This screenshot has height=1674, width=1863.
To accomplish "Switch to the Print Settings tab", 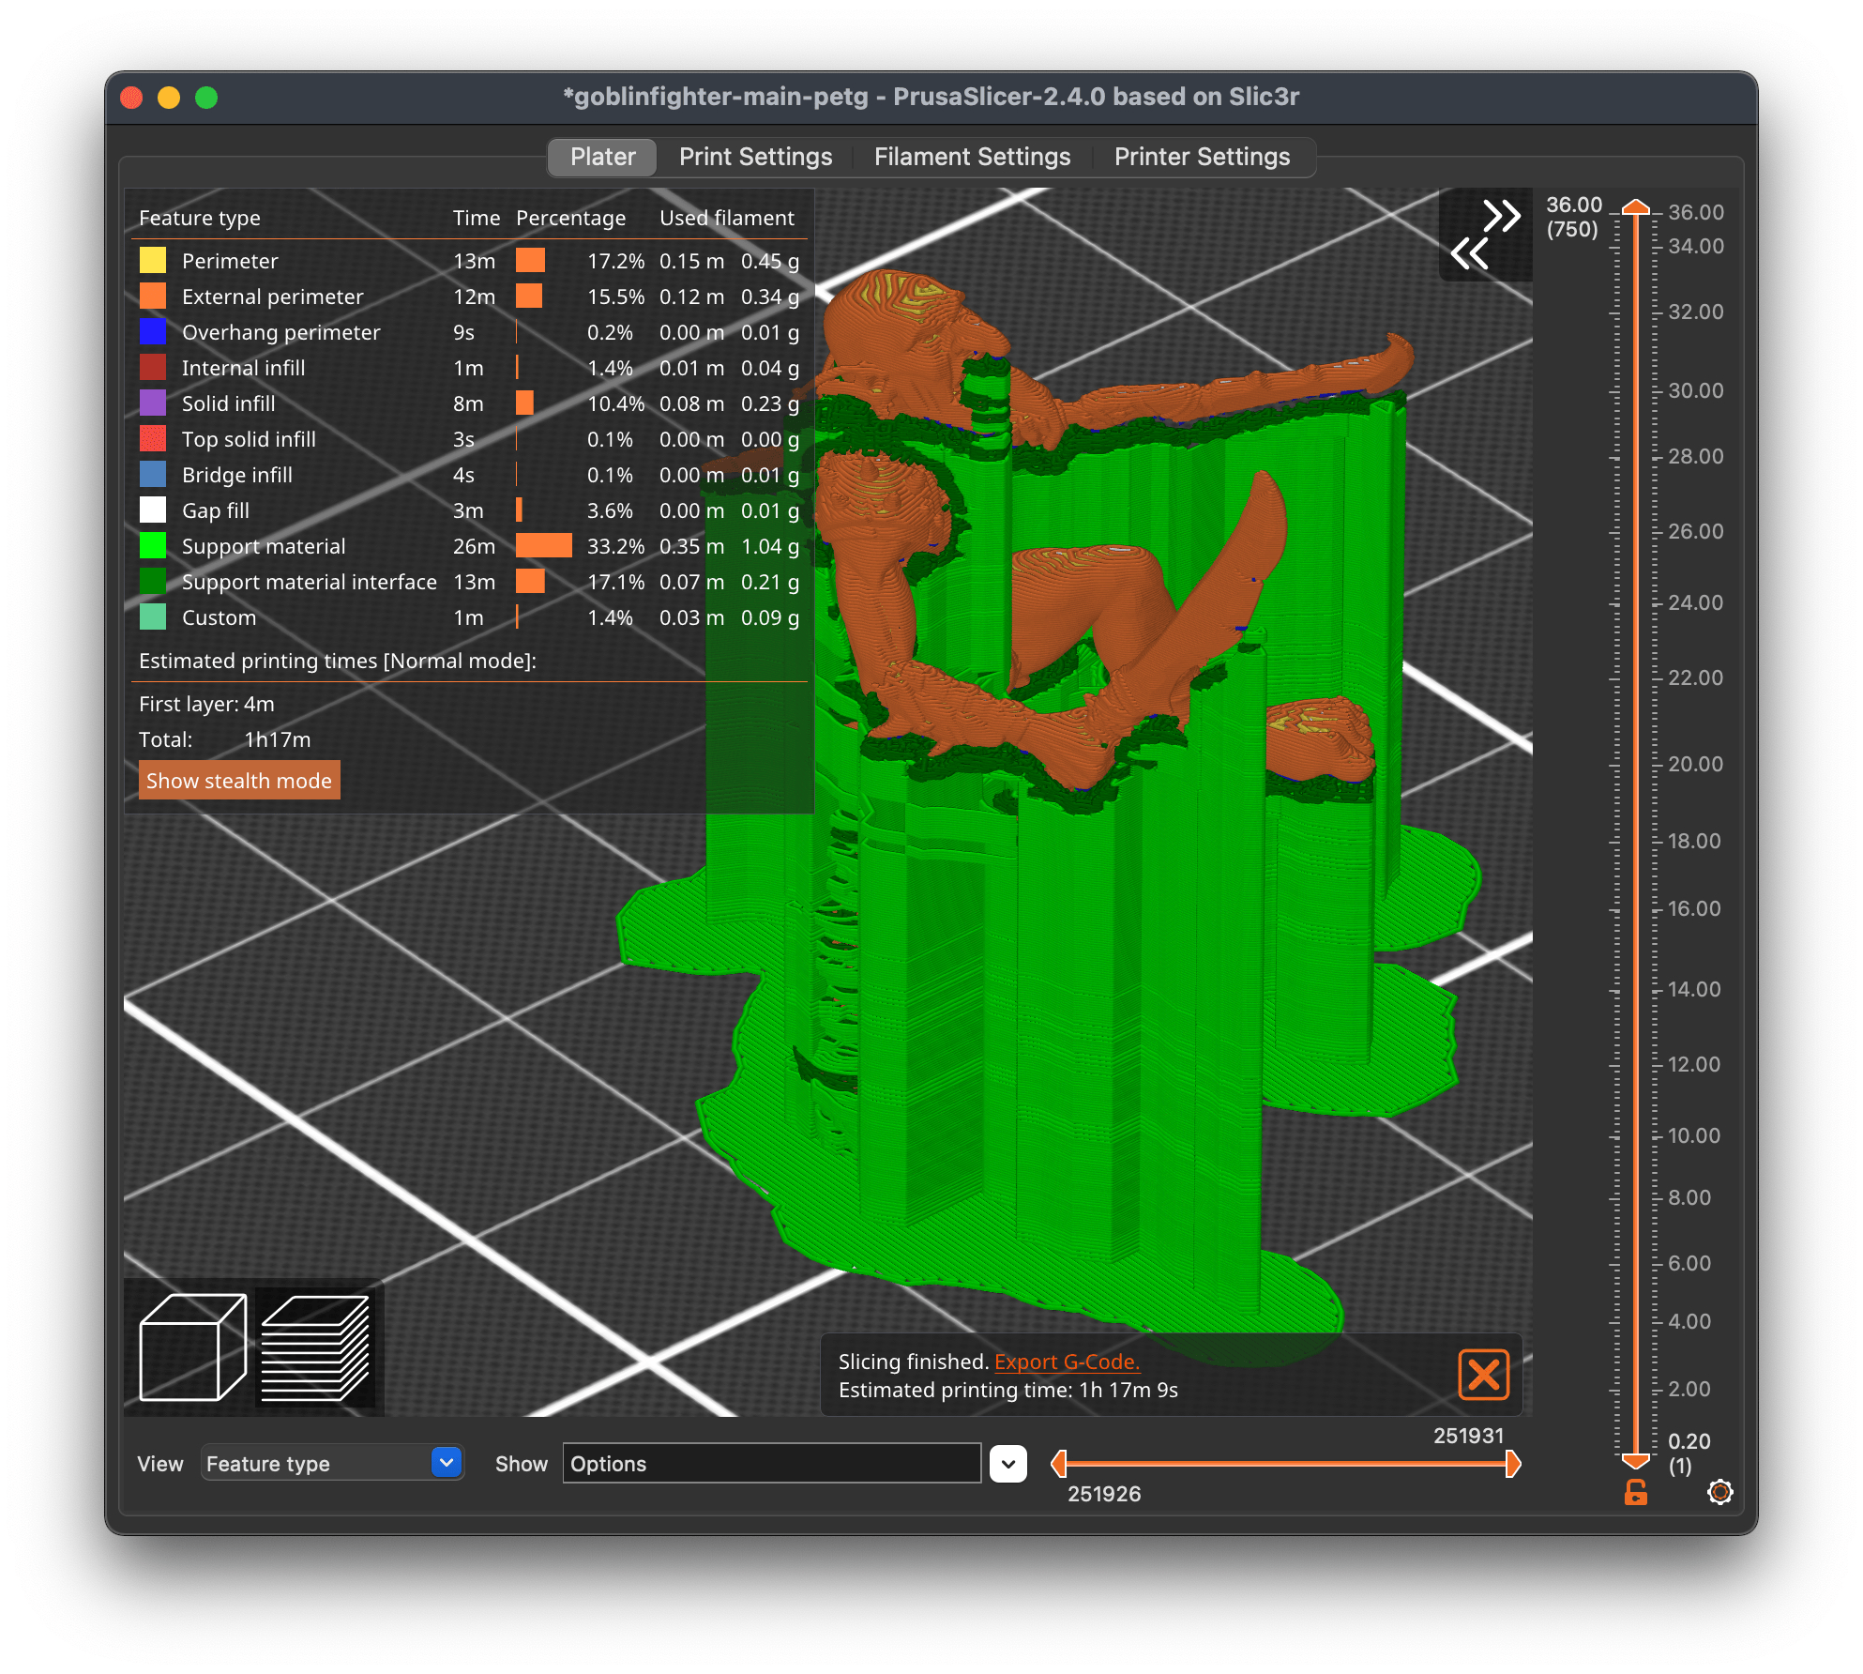I will point(755,157).
